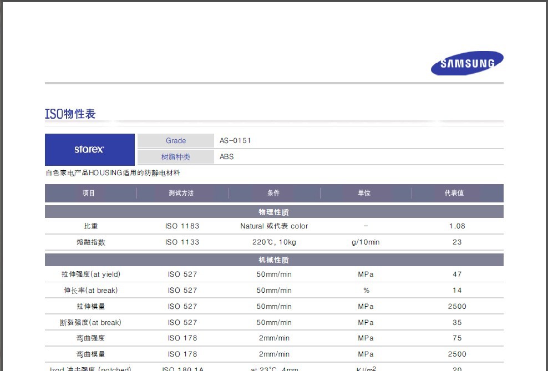The width and height of the screenshot is (548, 371).
Task: Click the 项目 column header
Action: (89, 193)
